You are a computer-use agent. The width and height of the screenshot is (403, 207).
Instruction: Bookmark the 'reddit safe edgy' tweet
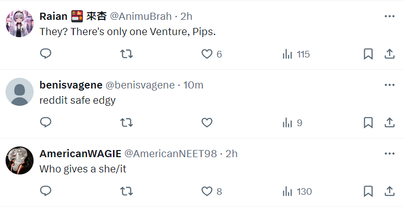(368, 123)
